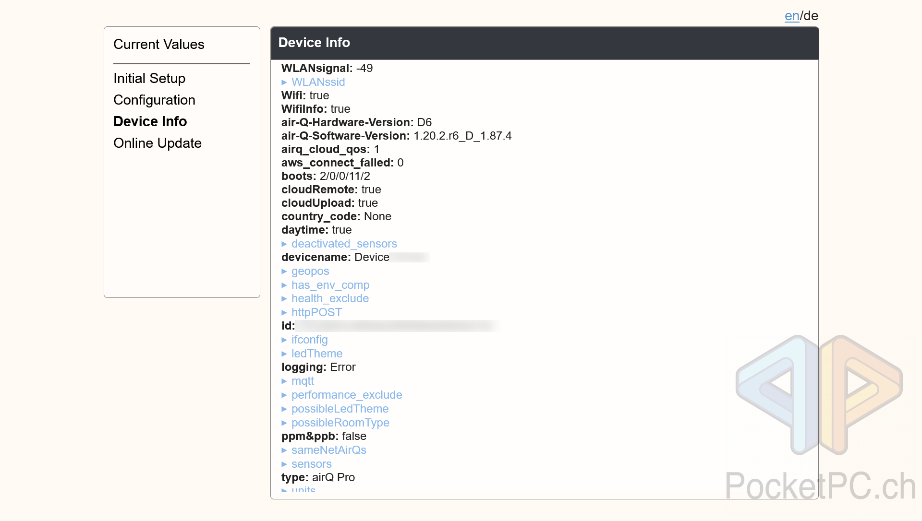Click the aws_connect_failed: 0 line
The image size is (922, 521).
(342, 163)
